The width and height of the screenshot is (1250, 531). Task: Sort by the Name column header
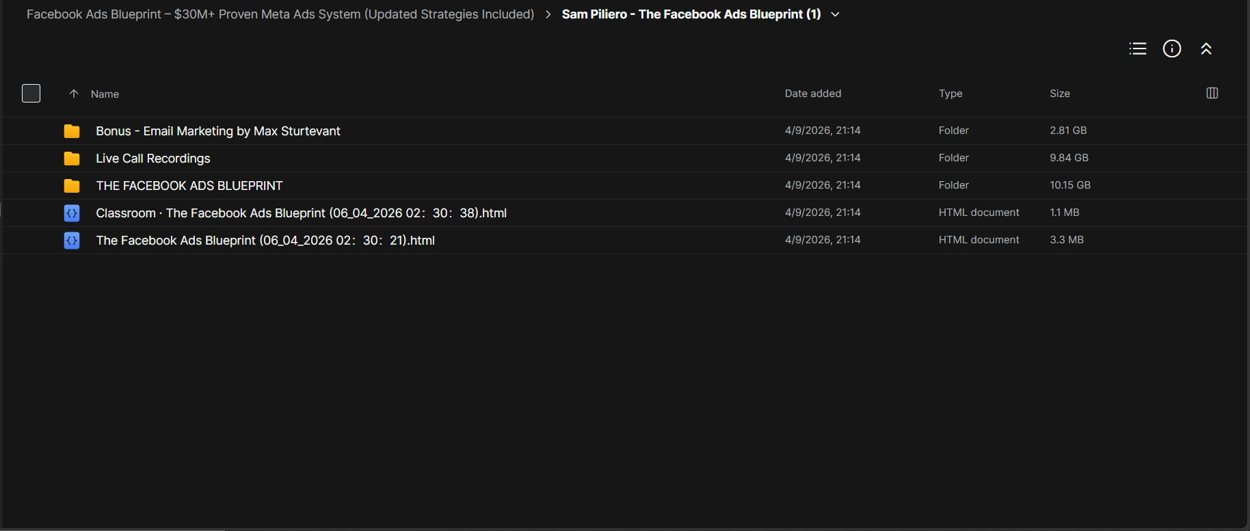coord(105,94)
